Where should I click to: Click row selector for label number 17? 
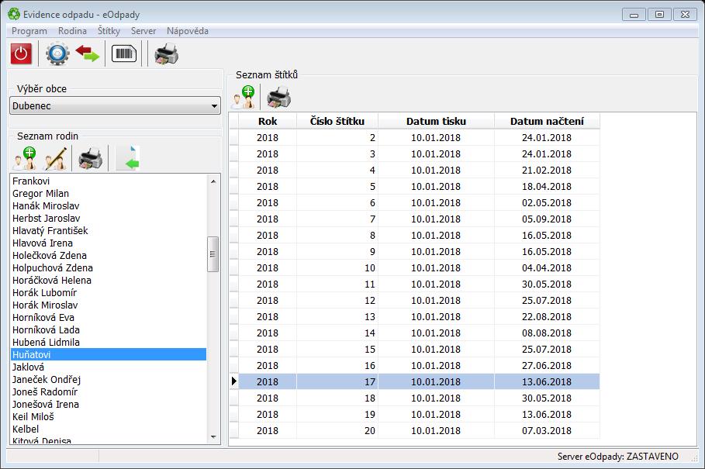[x=233, y=382]
